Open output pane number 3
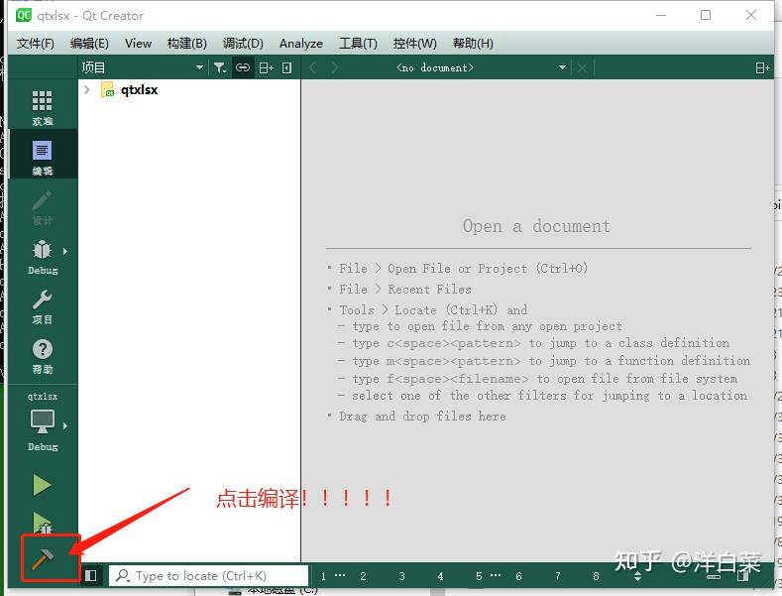782x596 pixels. [x=401, y=576]
